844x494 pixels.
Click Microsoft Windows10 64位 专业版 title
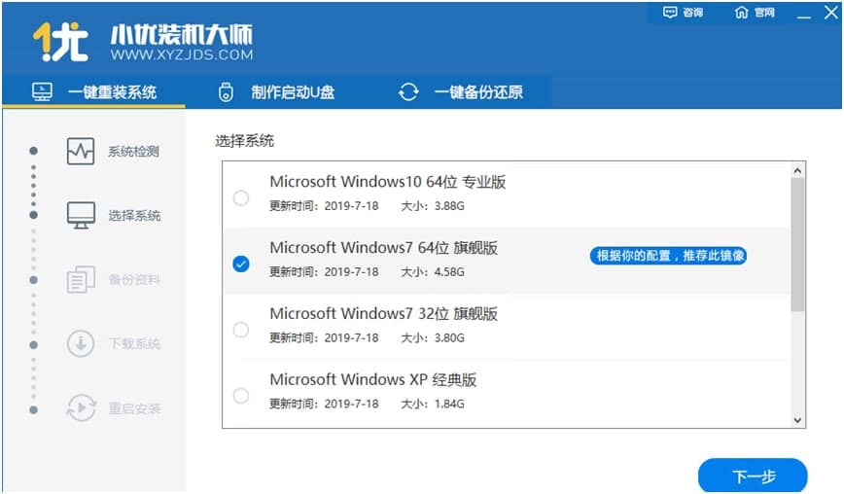pyautogui.click(x=388, y=182)
